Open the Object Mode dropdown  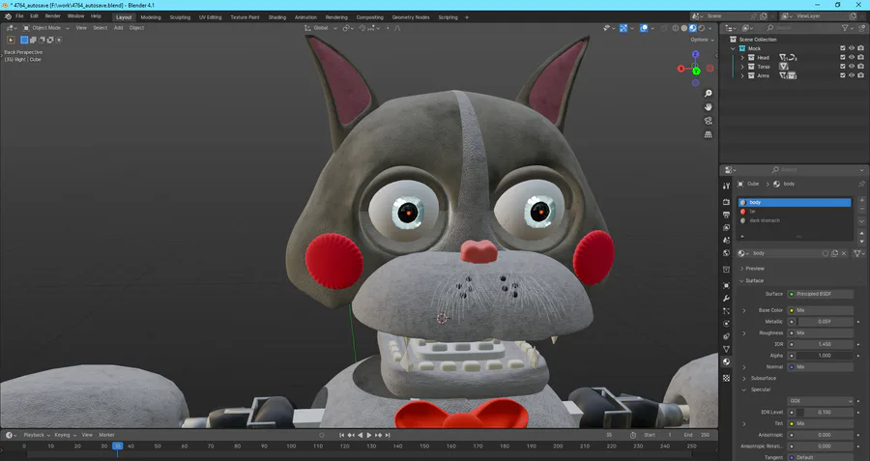(x=46, y=28)
